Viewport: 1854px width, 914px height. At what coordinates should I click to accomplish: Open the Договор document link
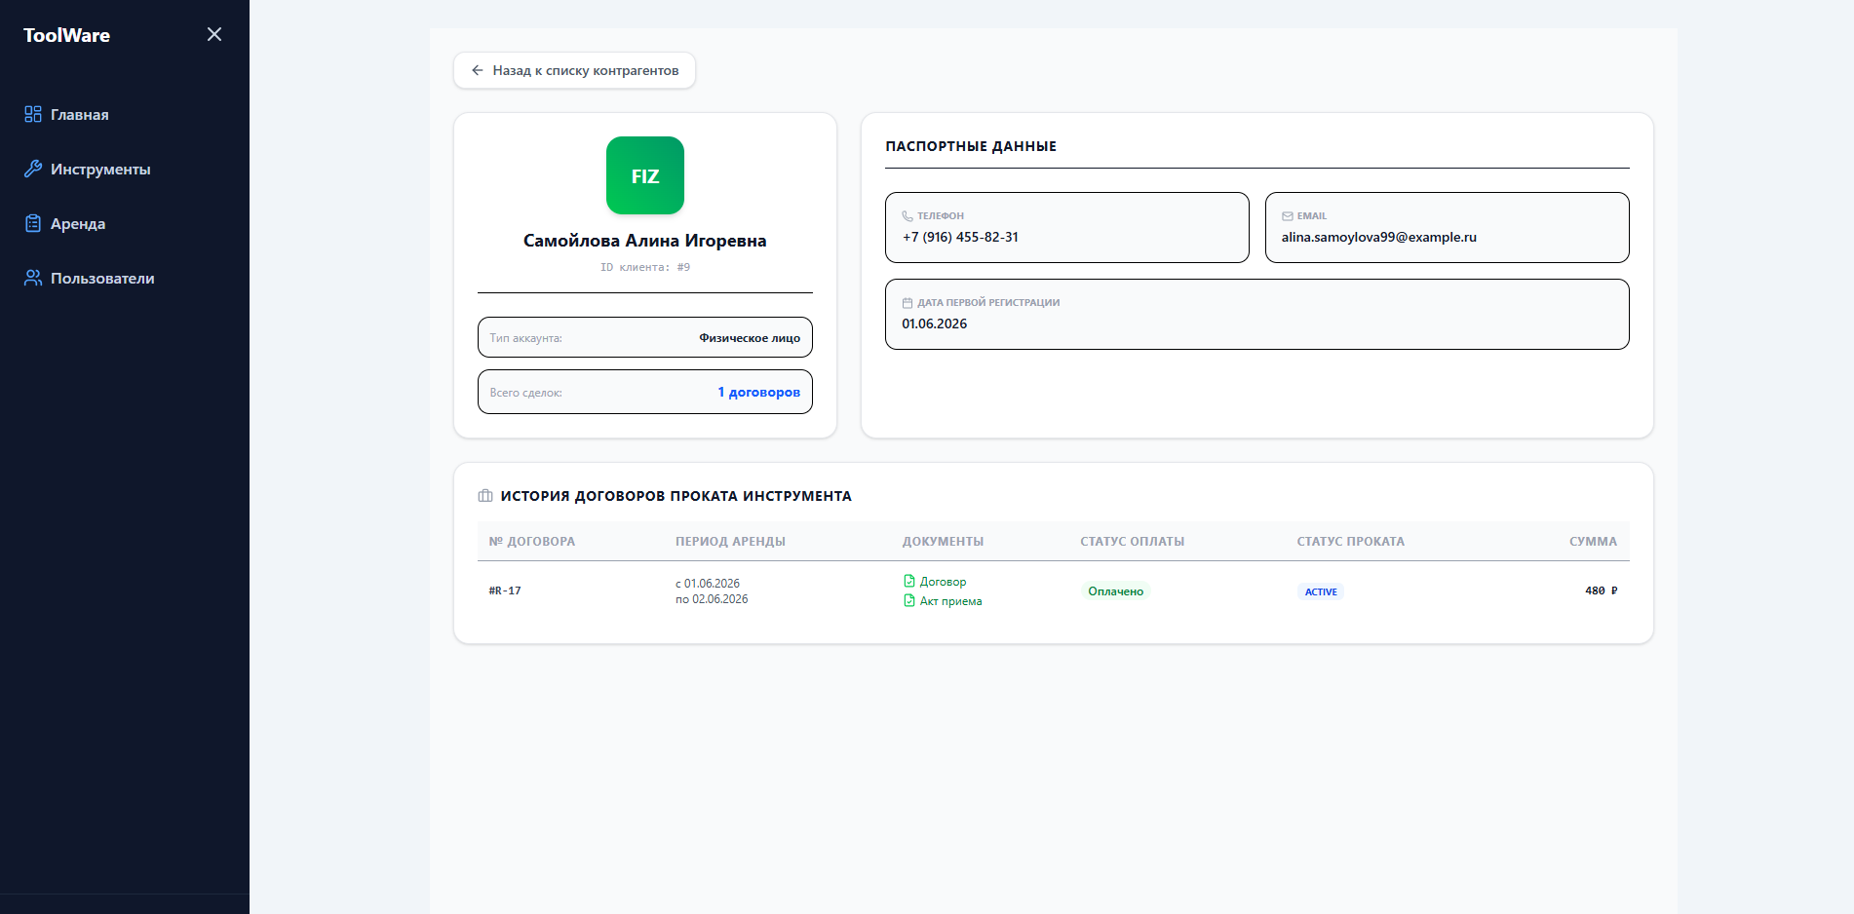pyautogui.click(x=935, y=582)
